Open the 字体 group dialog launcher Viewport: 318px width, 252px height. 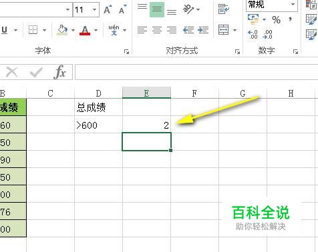coord(126,52)
